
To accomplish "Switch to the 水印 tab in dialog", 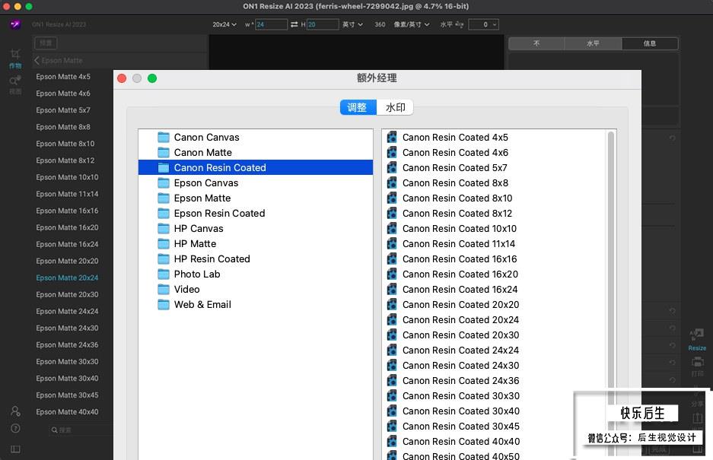I will 395,107.
